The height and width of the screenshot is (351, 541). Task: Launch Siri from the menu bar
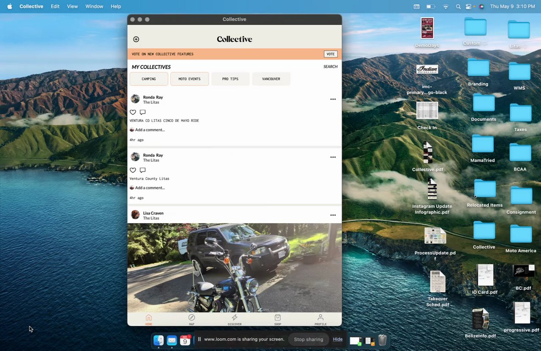[481, 6]
